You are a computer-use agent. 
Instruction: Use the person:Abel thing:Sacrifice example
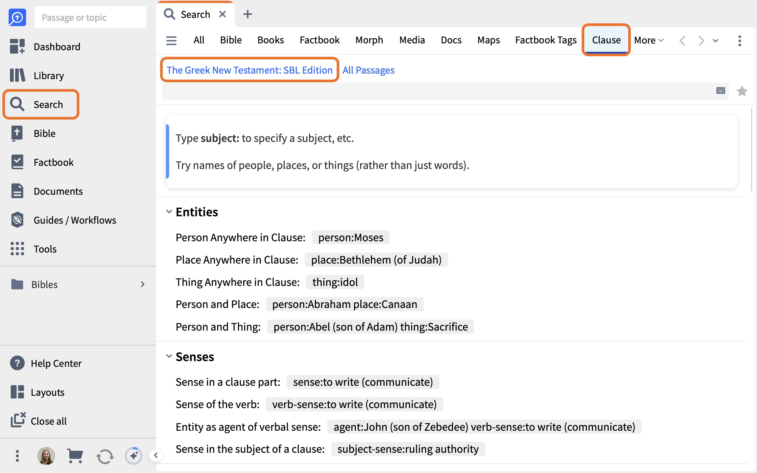[x=370, y=327]
